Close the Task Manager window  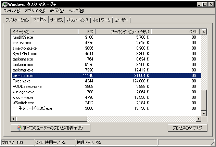click(x=211, y=4)
